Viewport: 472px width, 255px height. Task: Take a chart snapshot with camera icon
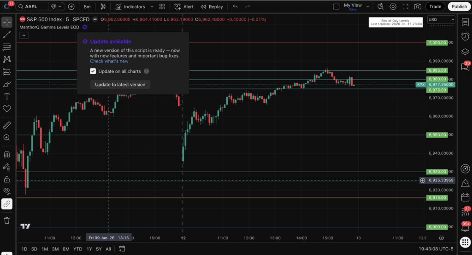pos(418,6)
